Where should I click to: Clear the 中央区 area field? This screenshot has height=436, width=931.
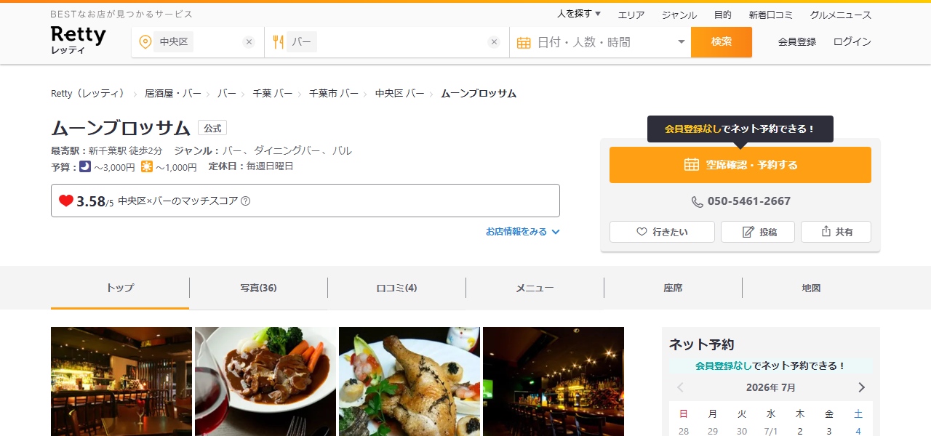[249, 42]
